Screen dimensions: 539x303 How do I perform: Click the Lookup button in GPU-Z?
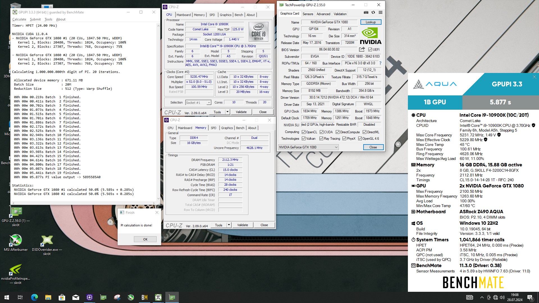tap(371, 22)
